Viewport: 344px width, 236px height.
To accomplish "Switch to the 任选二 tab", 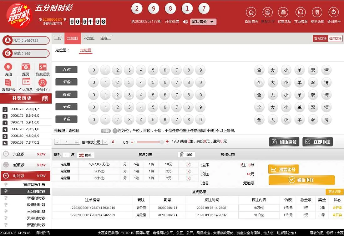I will 105,38.
